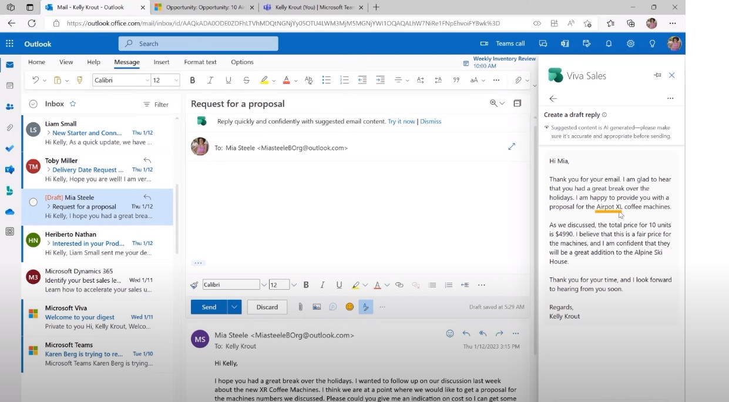Open the View ribbon tab
The width and height of the screenshot is (729, 402).
pyautogui.click(x=66, y=62)
